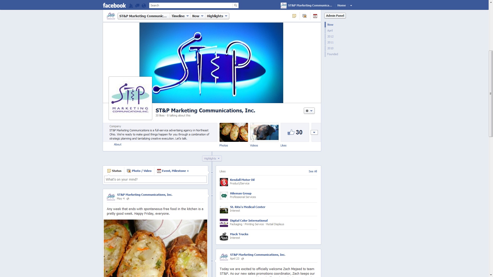493x277 pixels.
Task: Open the centered Highlights filter dropdown
Action: click(x=212, y=159)
